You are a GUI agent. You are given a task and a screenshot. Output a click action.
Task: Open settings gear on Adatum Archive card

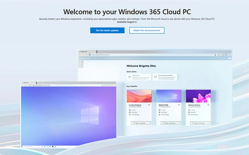(208, 105)
